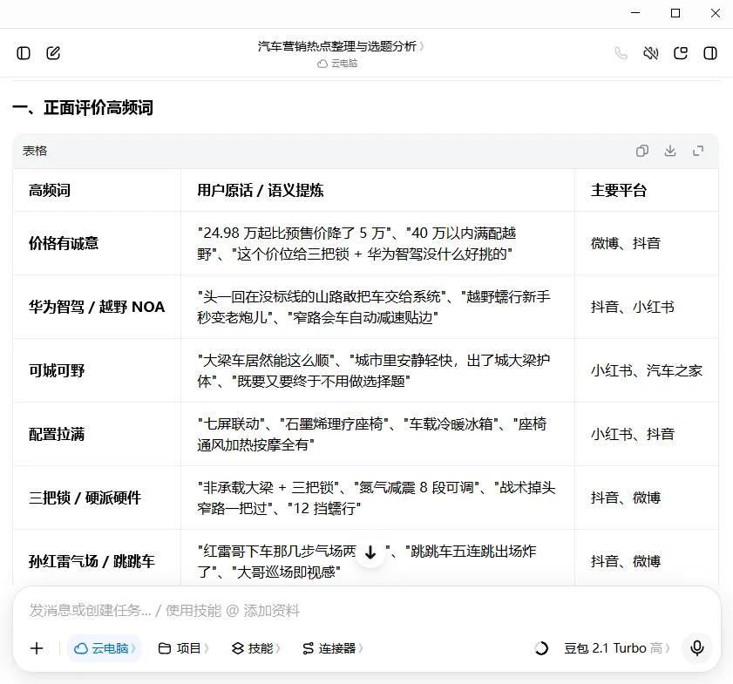
Task: Minimize the window
Action: point(635,13)
